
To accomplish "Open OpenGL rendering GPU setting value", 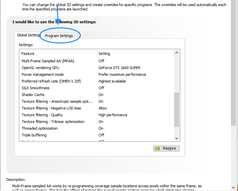I will pyautogui.click(x=119, y=68).
